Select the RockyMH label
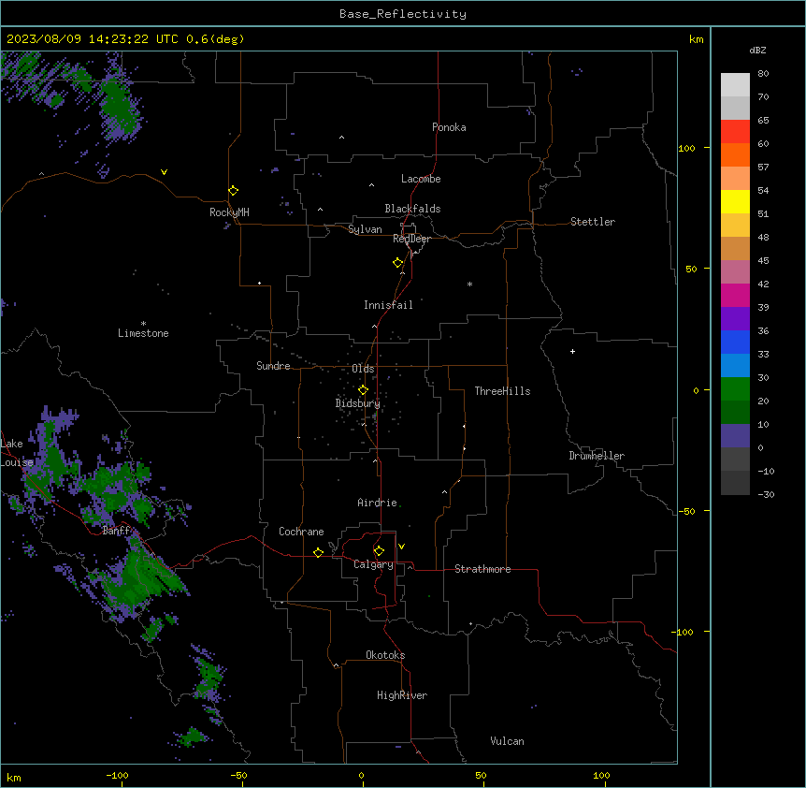Screen dimensions: 806x788 tap(229, 212)
